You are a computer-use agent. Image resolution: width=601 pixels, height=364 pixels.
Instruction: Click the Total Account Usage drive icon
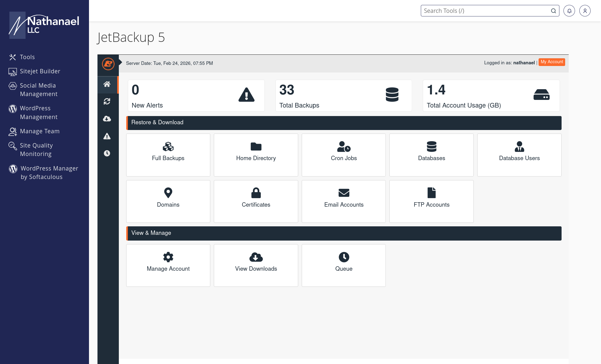coord(541,95)
